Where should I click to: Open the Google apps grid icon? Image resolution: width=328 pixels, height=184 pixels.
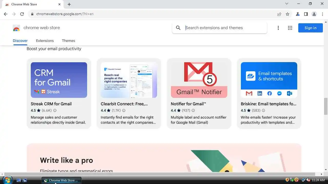[290, 28]
